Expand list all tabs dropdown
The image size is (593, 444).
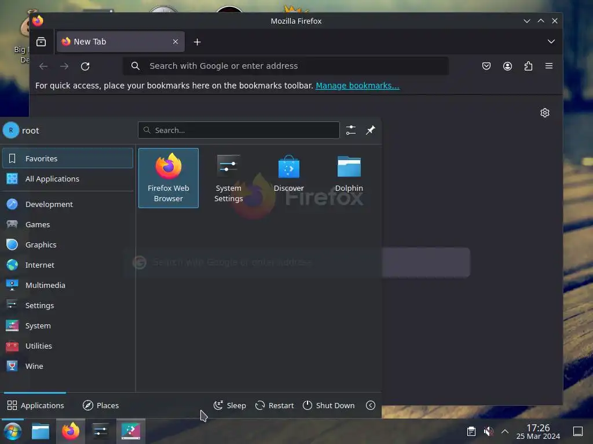[551, 42]
